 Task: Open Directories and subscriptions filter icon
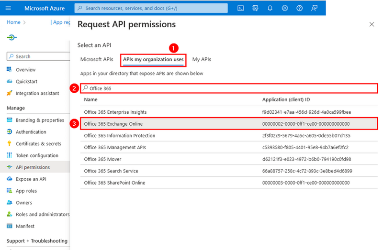click(255, 8)
